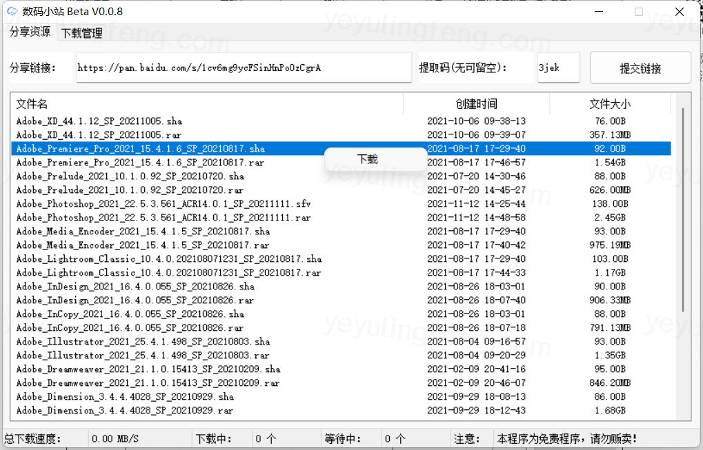
Task: Click the 0.00 MB/S speed status value
Action: pos(115,439)
